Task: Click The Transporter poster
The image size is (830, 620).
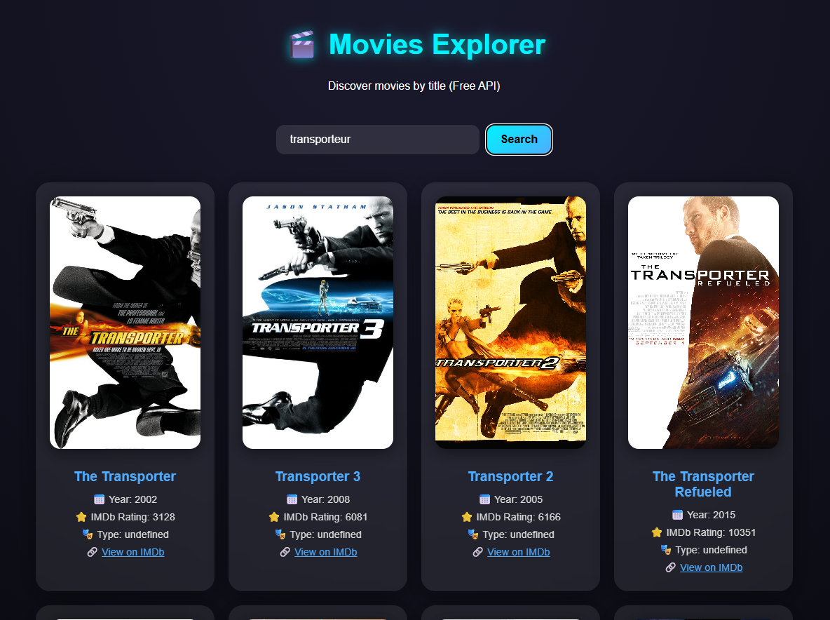Action: click(125, 322)
